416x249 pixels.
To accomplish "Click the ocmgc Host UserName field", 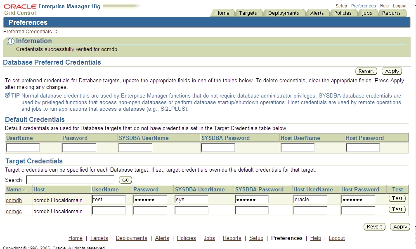I will click(310, 210).
